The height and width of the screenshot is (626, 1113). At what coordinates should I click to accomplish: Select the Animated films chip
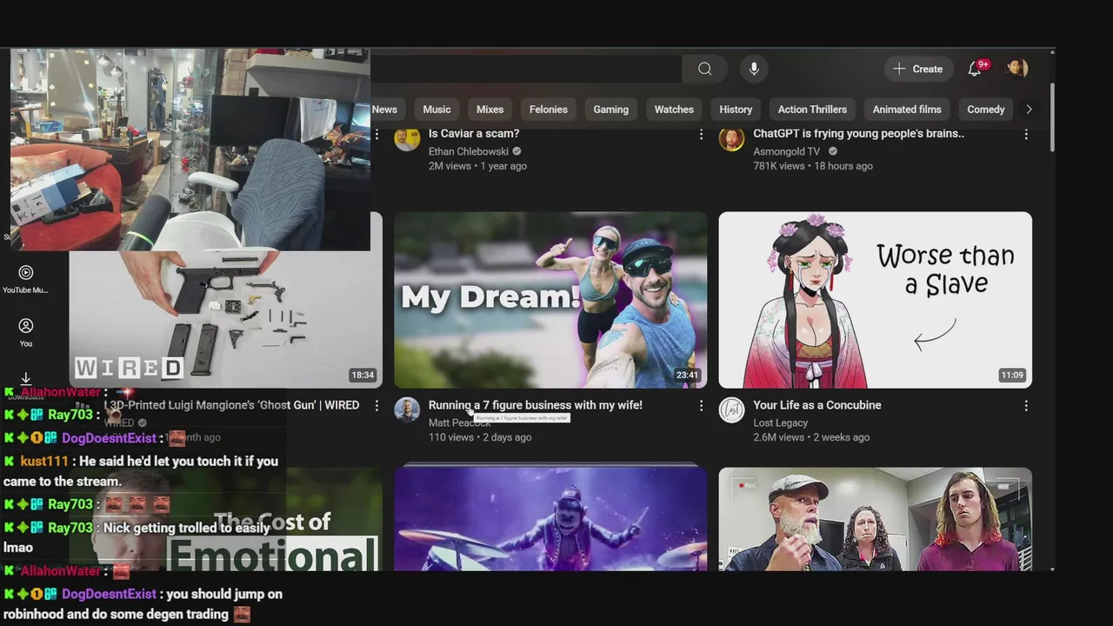907,110
